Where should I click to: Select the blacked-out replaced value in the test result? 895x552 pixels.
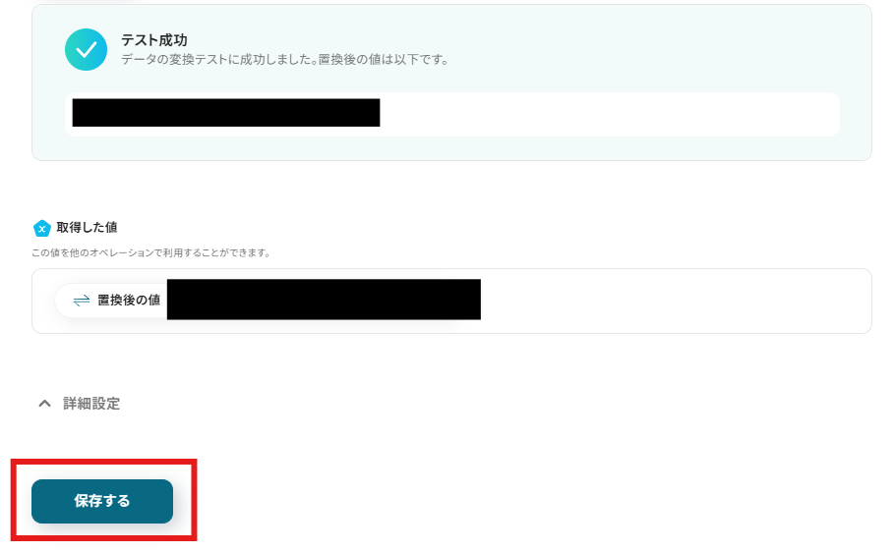point(226,112)
